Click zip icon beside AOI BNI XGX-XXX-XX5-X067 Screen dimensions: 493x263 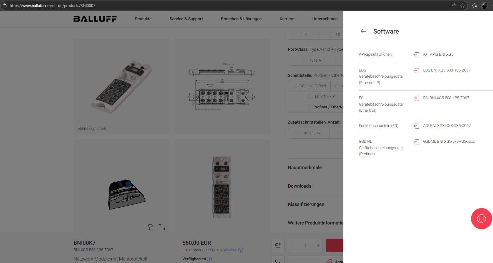[416, 126]
